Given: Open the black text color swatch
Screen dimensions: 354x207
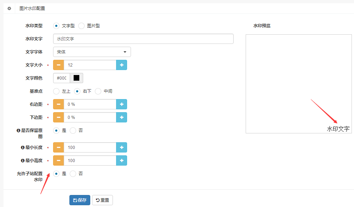Looking at the screenshot, I should [x=76, y=78].
